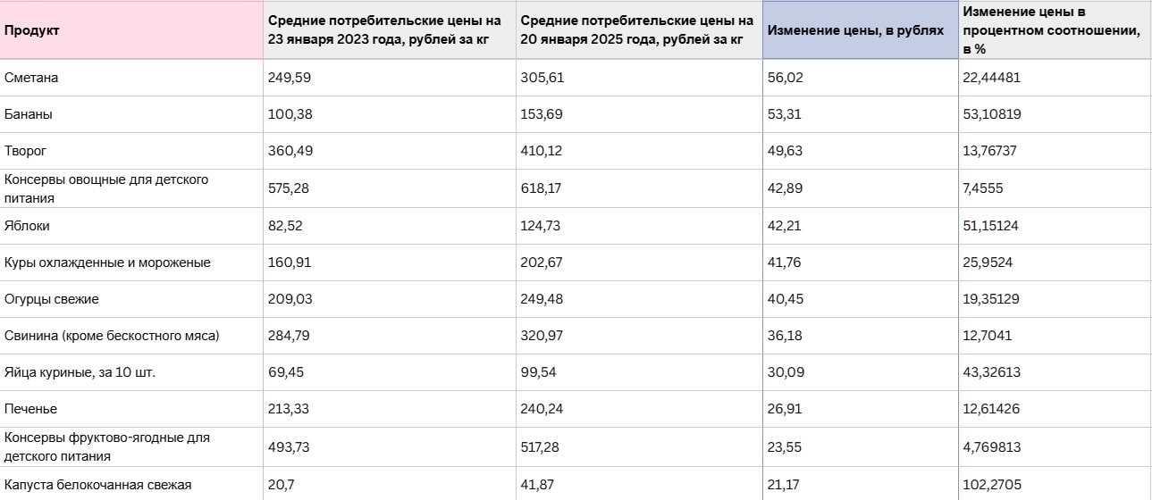1152x500 pixels.
Task: Click 'Куры охлажденные и мороженые' cell
Action: tap(107, 262)
